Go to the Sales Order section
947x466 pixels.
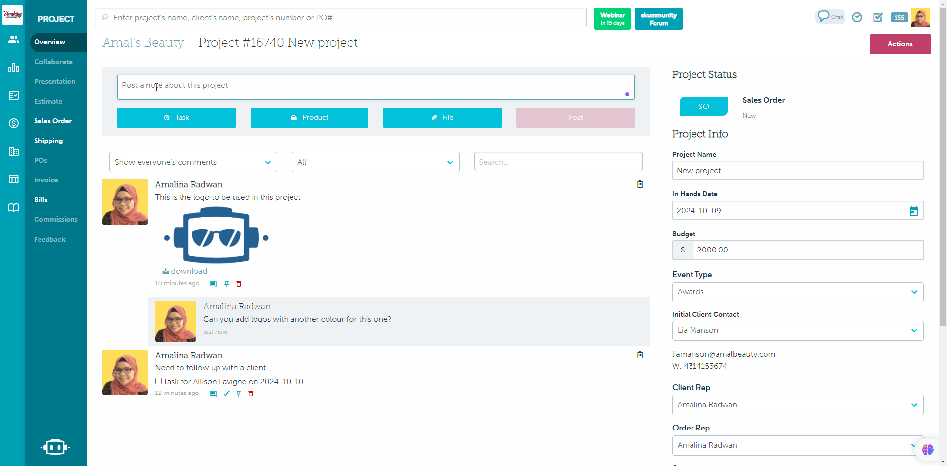click(53, 121)
